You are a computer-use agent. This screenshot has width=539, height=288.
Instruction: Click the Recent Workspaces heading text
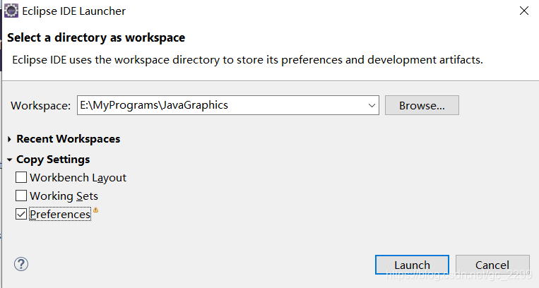(x=69, y=139)
